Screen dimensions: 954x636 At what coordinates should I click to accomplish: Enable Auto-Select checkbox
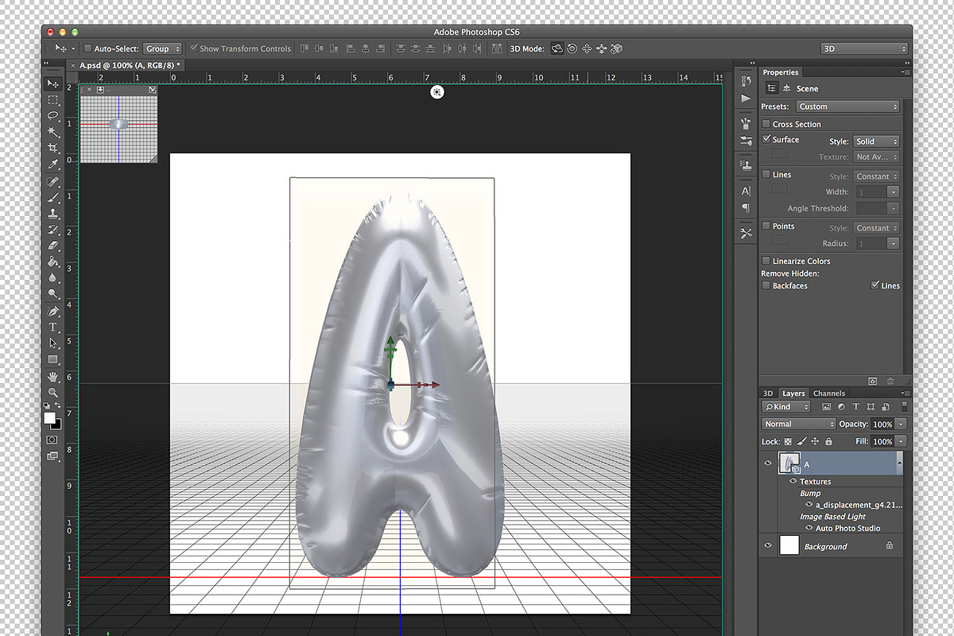click(x=87, y=48)
